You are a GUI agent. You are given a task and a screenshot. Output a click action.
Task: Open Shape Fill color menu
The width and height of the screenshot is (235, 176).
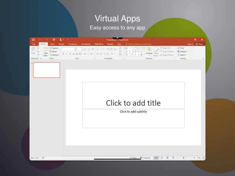(x=166, y=48)
